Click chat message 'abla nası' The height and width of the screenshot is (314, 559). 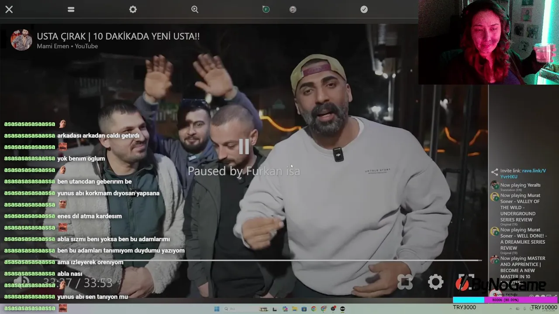(x=69, y=274)
